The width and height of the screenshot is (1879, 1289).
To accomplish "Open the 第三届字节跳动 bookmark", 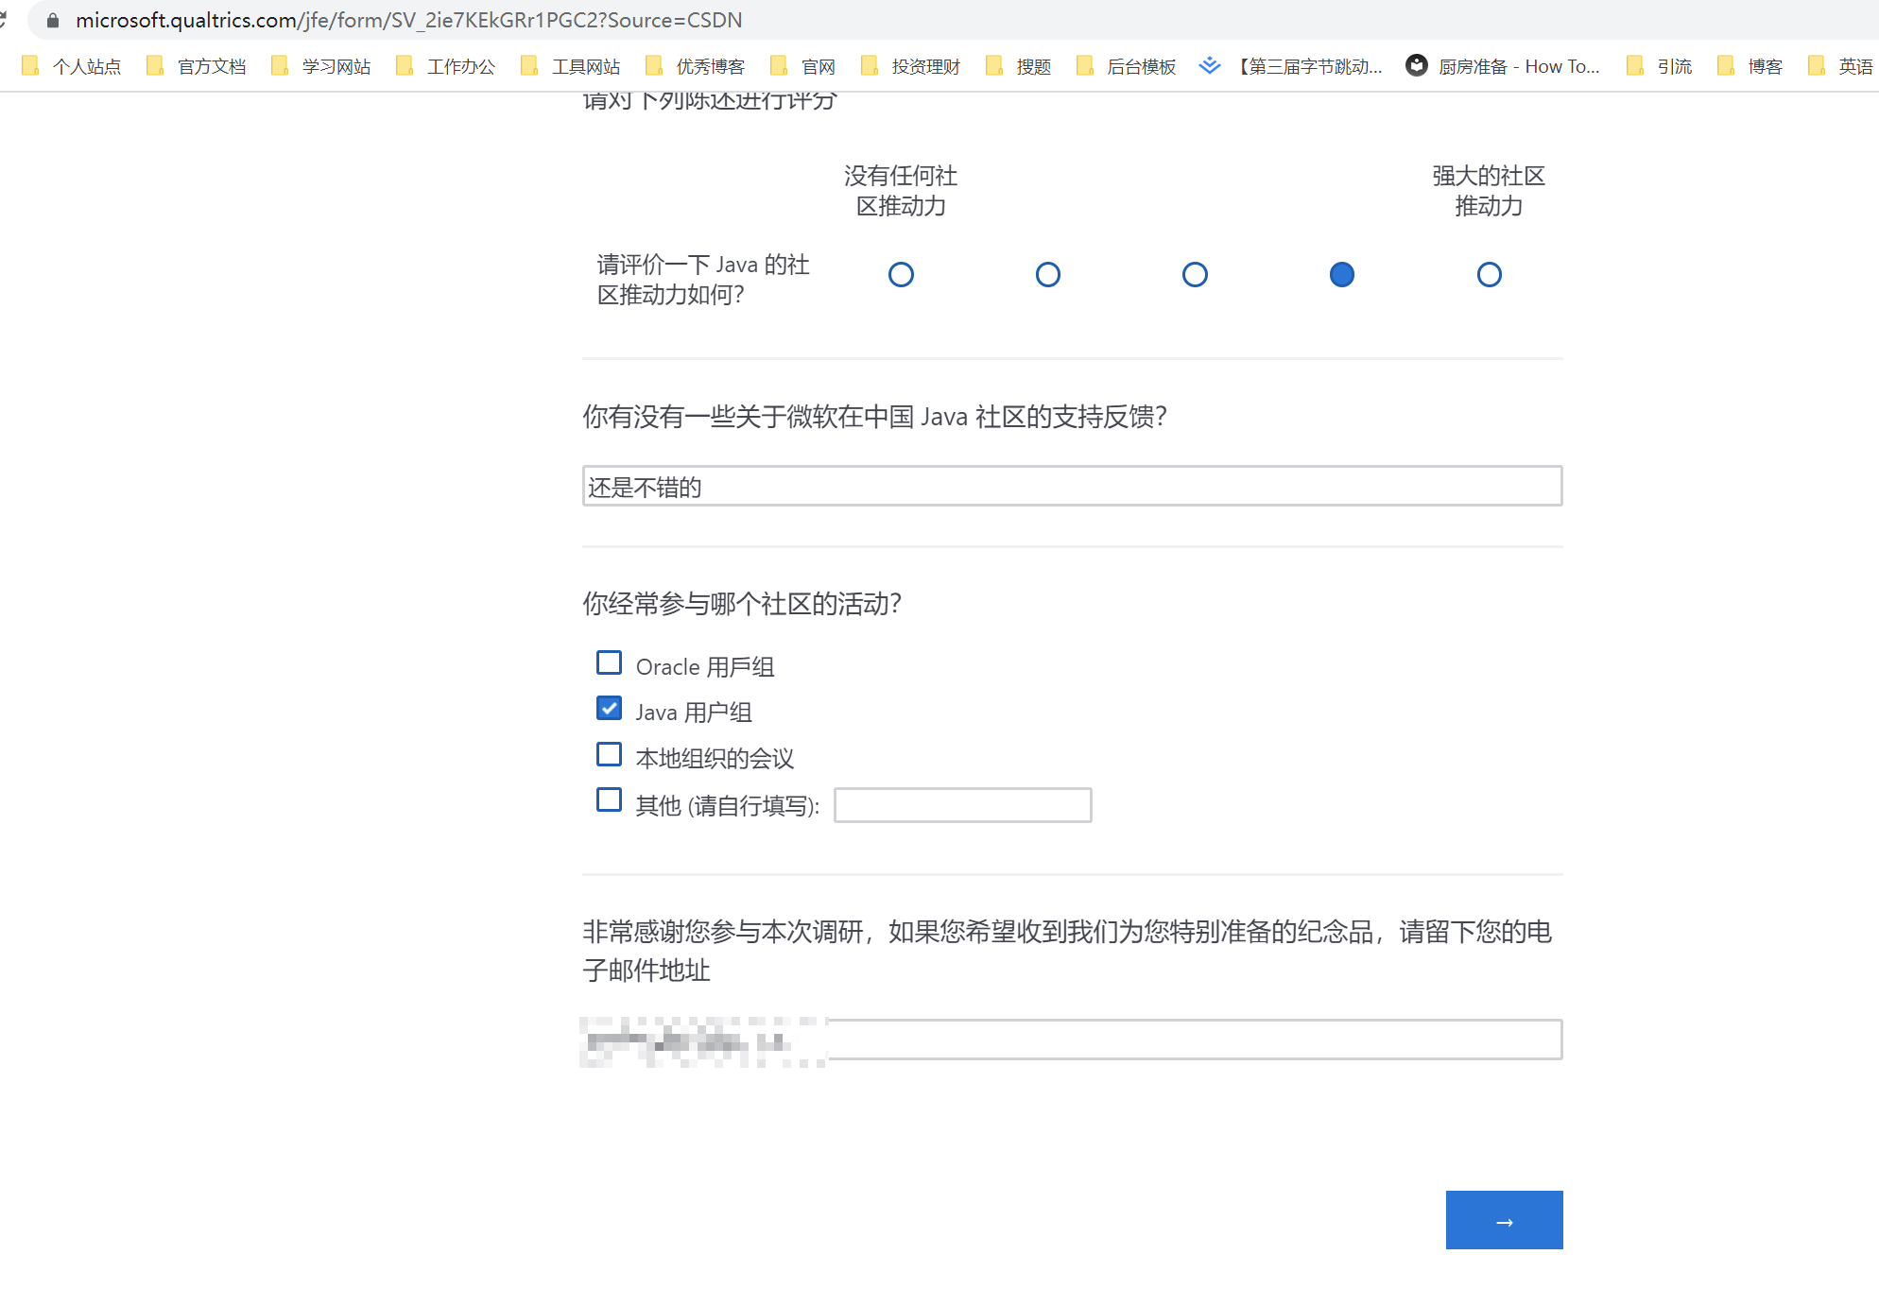I will [x=1290, y=66].
